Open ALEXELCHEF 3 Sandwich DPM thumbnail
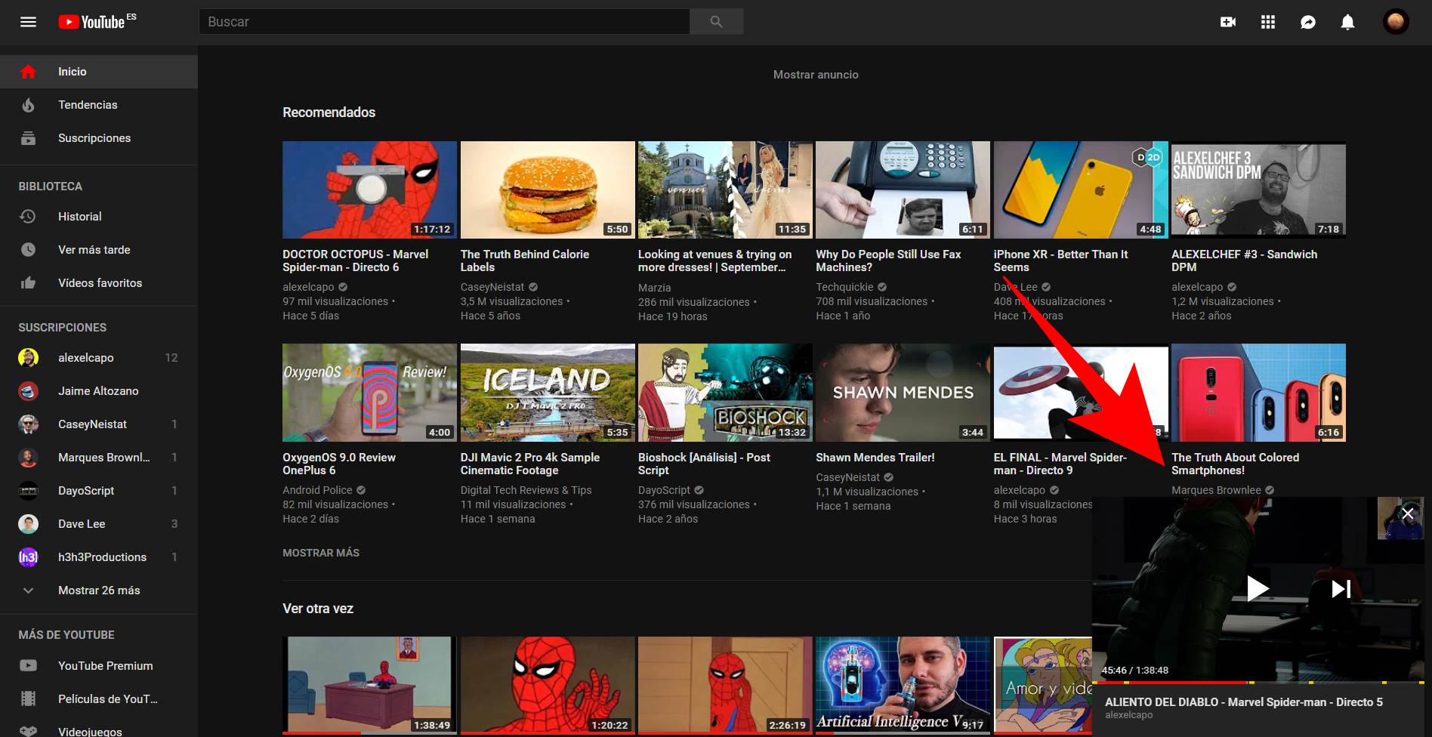The height and width of the screenshot is (737, 1432). [1258, 190]
